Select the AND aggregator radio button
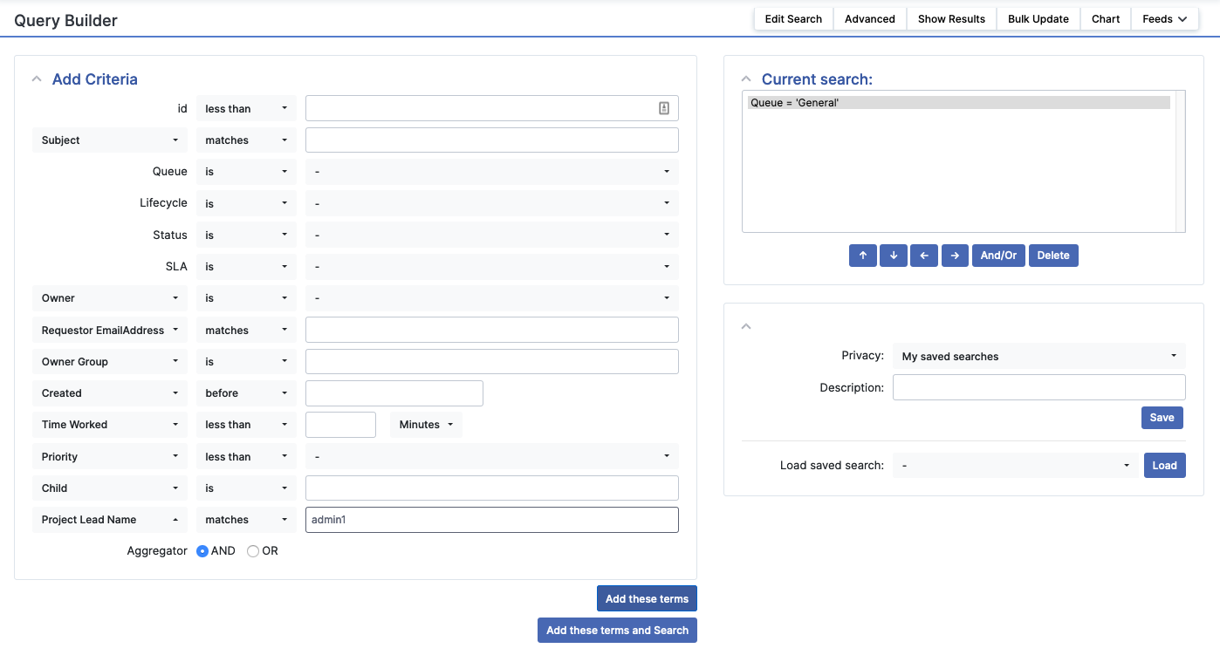 tap(202, 551)
